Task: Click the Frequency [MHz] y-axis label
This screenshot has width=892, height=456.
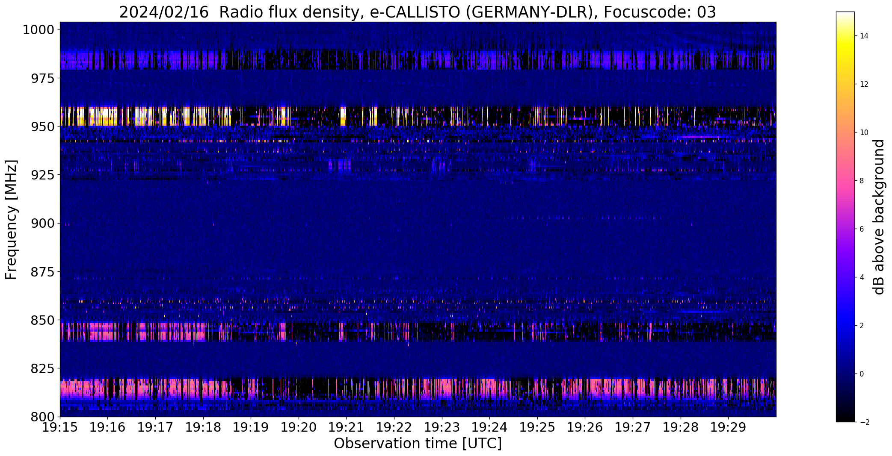Action: click(11, 220)
